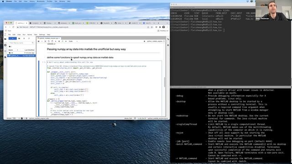The height and width of the screenshot is (164, 292).
Task: Go back with the Chrome back arrow
Action: pyautogui.click(x=6, y=27)
